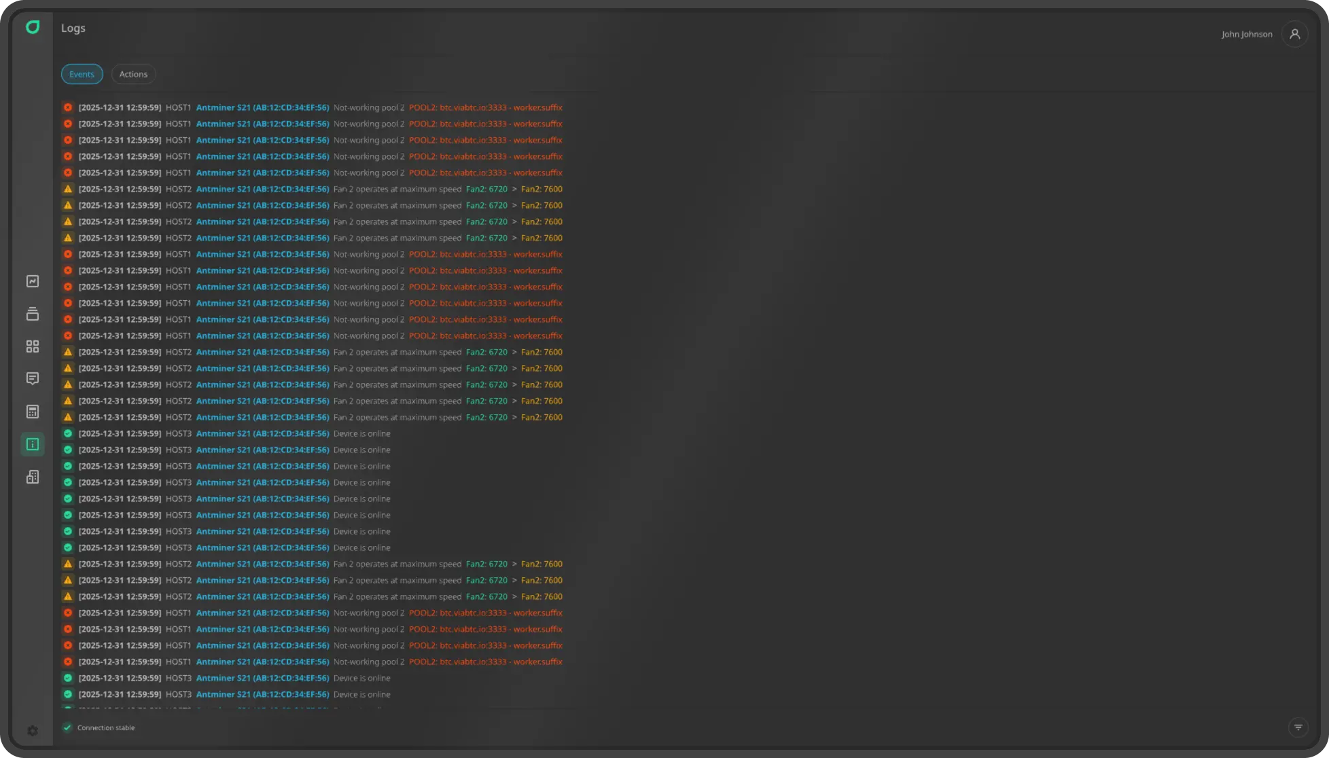Click the first green Device is online icon
This screenshot has height=758, width=1329.
(x=68, y=433)
